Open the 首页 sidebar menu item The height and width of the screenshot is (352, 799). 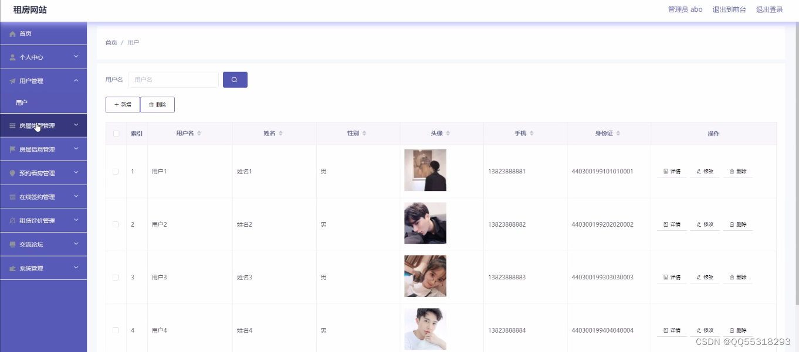coord(43,33)
